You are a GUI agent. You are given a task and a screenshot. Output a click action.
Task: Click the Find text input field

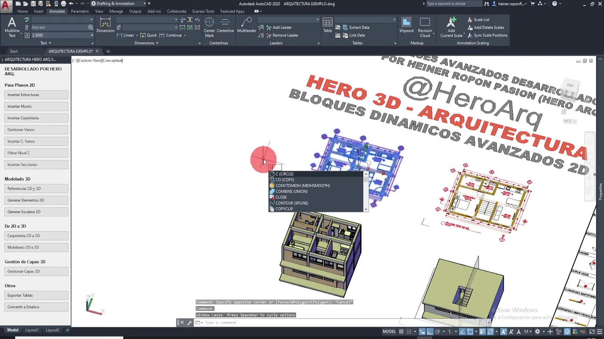pos(59,27)
